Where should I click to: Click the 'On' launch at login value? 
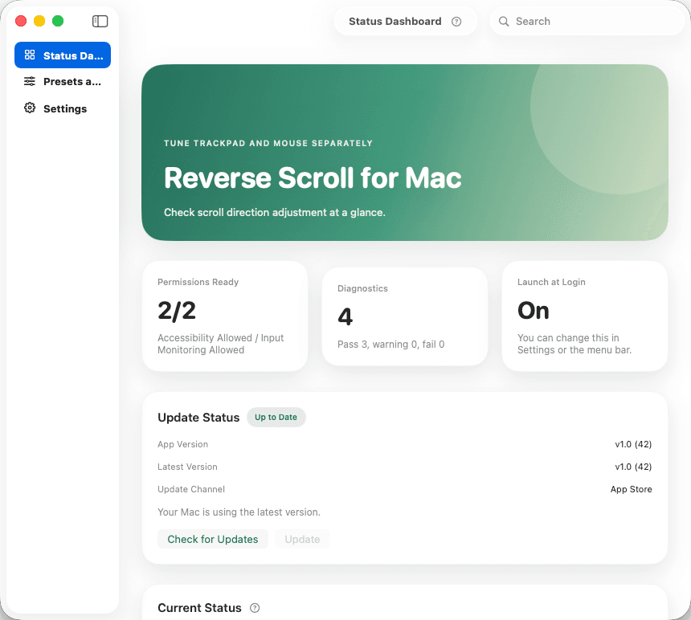(x=534, y=311)
